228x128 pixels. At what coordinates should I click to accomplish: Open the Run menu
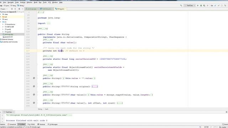[x=40, y=2]
